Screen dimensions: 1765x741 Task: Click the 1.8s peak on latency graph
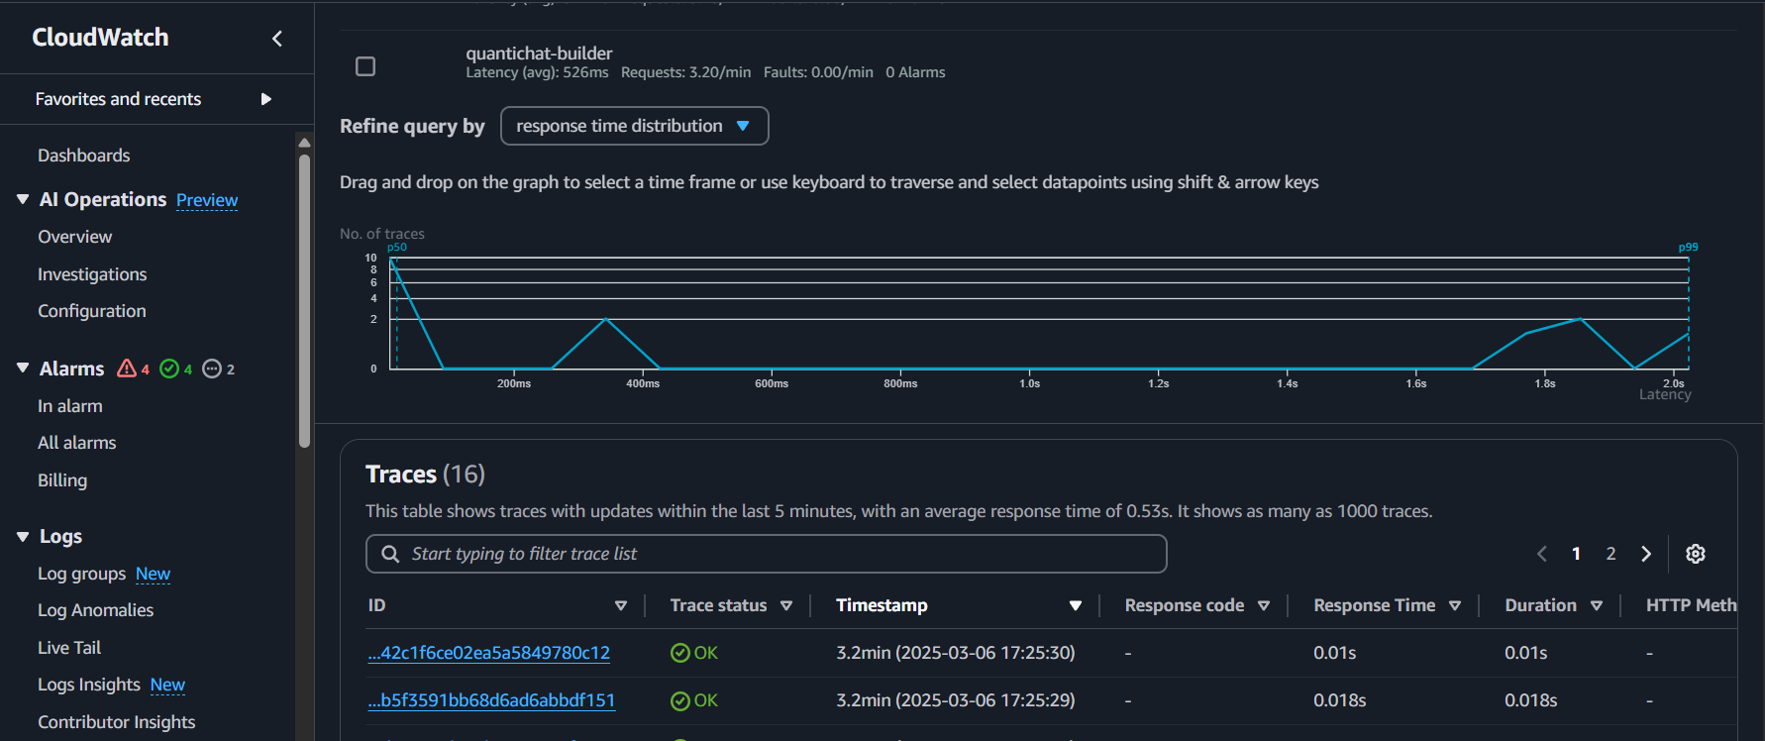tap(1581, 320)
